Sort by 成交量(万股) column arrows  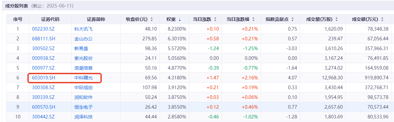(x=336, y=19)
